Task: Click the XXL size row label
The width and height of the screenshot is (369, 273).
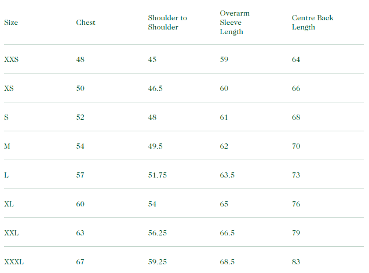Action: pyautogui.click(x=12, y=233)
